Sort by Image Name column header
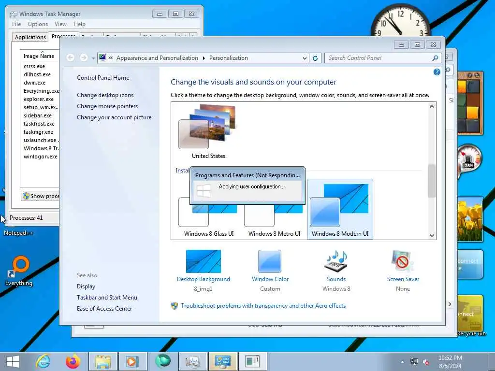495x371 pixels. coord(40,56)
